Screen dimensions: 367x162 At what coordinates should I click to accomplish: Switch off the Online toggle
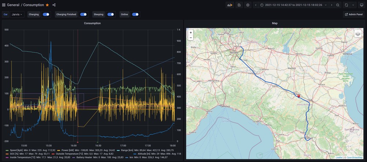(x=135, y=15)
